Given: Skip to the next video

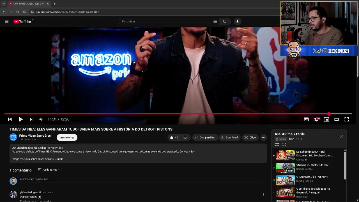Looking at the screenshot, I should tap(31, 119).
